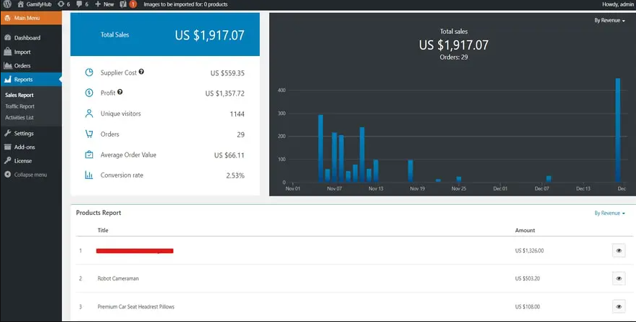The image size is (636, 322).
Task: Toggle eye icon for Robot Cameraman
Action: [618, 278]
